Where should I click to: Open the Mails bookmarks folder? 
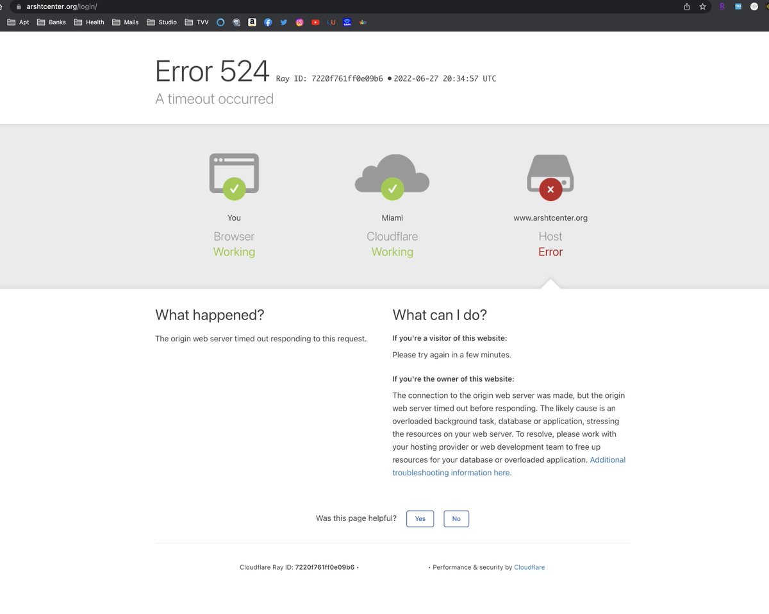pos(126,22)
